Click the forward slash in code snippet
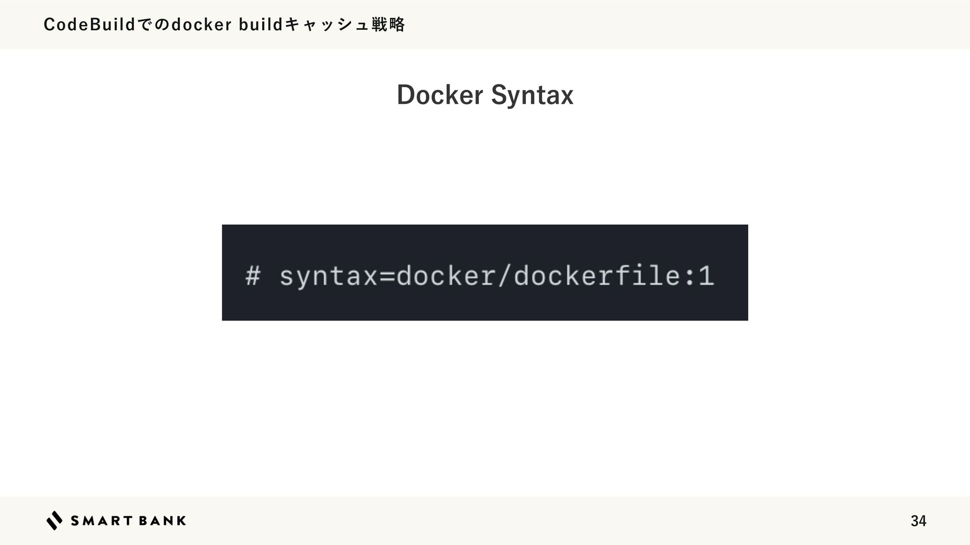Viewport: 970px width, 545px height. (x=505, y=276)
